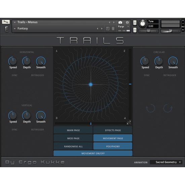This screenshot has height=185, width=185.
Task: Click the Horizontal Speed knob
Action: click(13, 61)
